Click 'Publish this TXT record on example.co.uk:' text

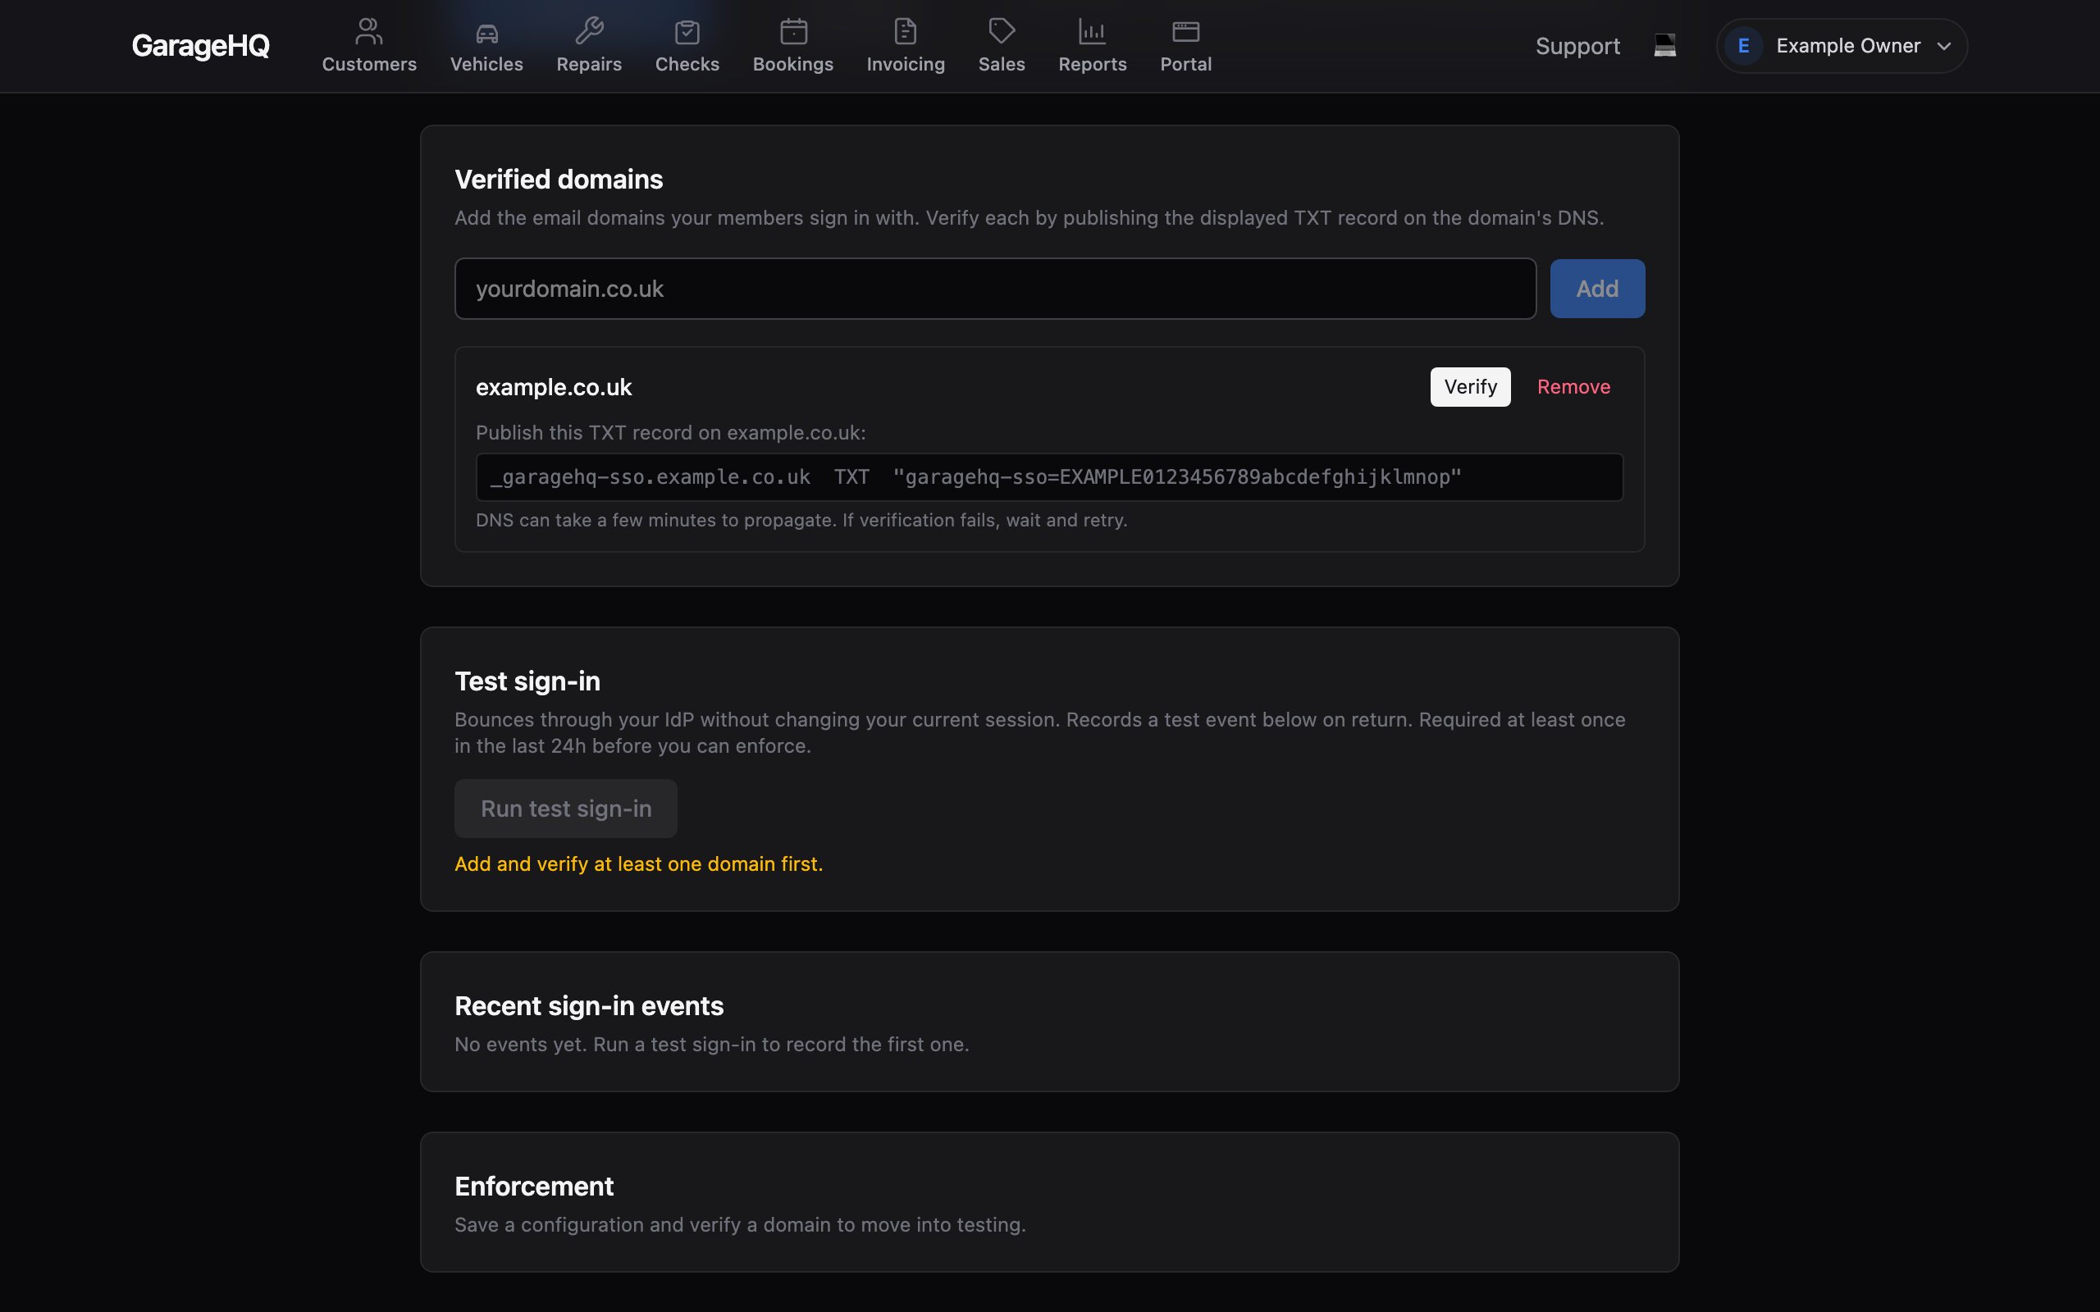[x=671, y=433]
